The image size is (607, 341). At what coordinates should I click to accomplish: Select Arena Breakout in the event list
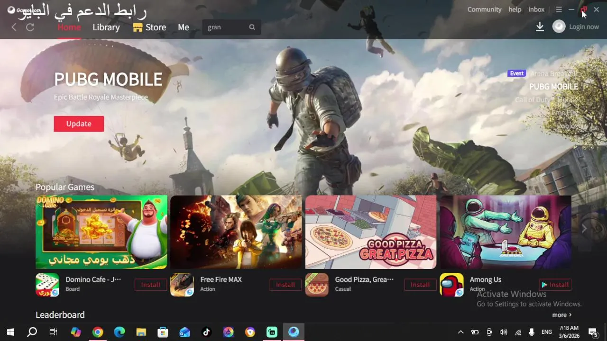coord(553,73)
